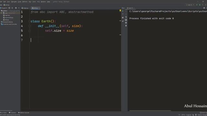207x116 pixels.
Task: Click the yellow inspection indicator at editor top
Action: 120,10
